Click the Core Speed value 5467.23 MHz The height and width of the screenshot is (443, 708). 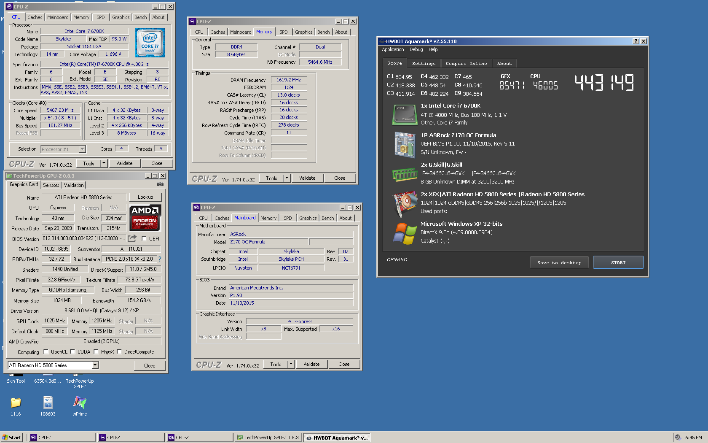coord(60,110)
